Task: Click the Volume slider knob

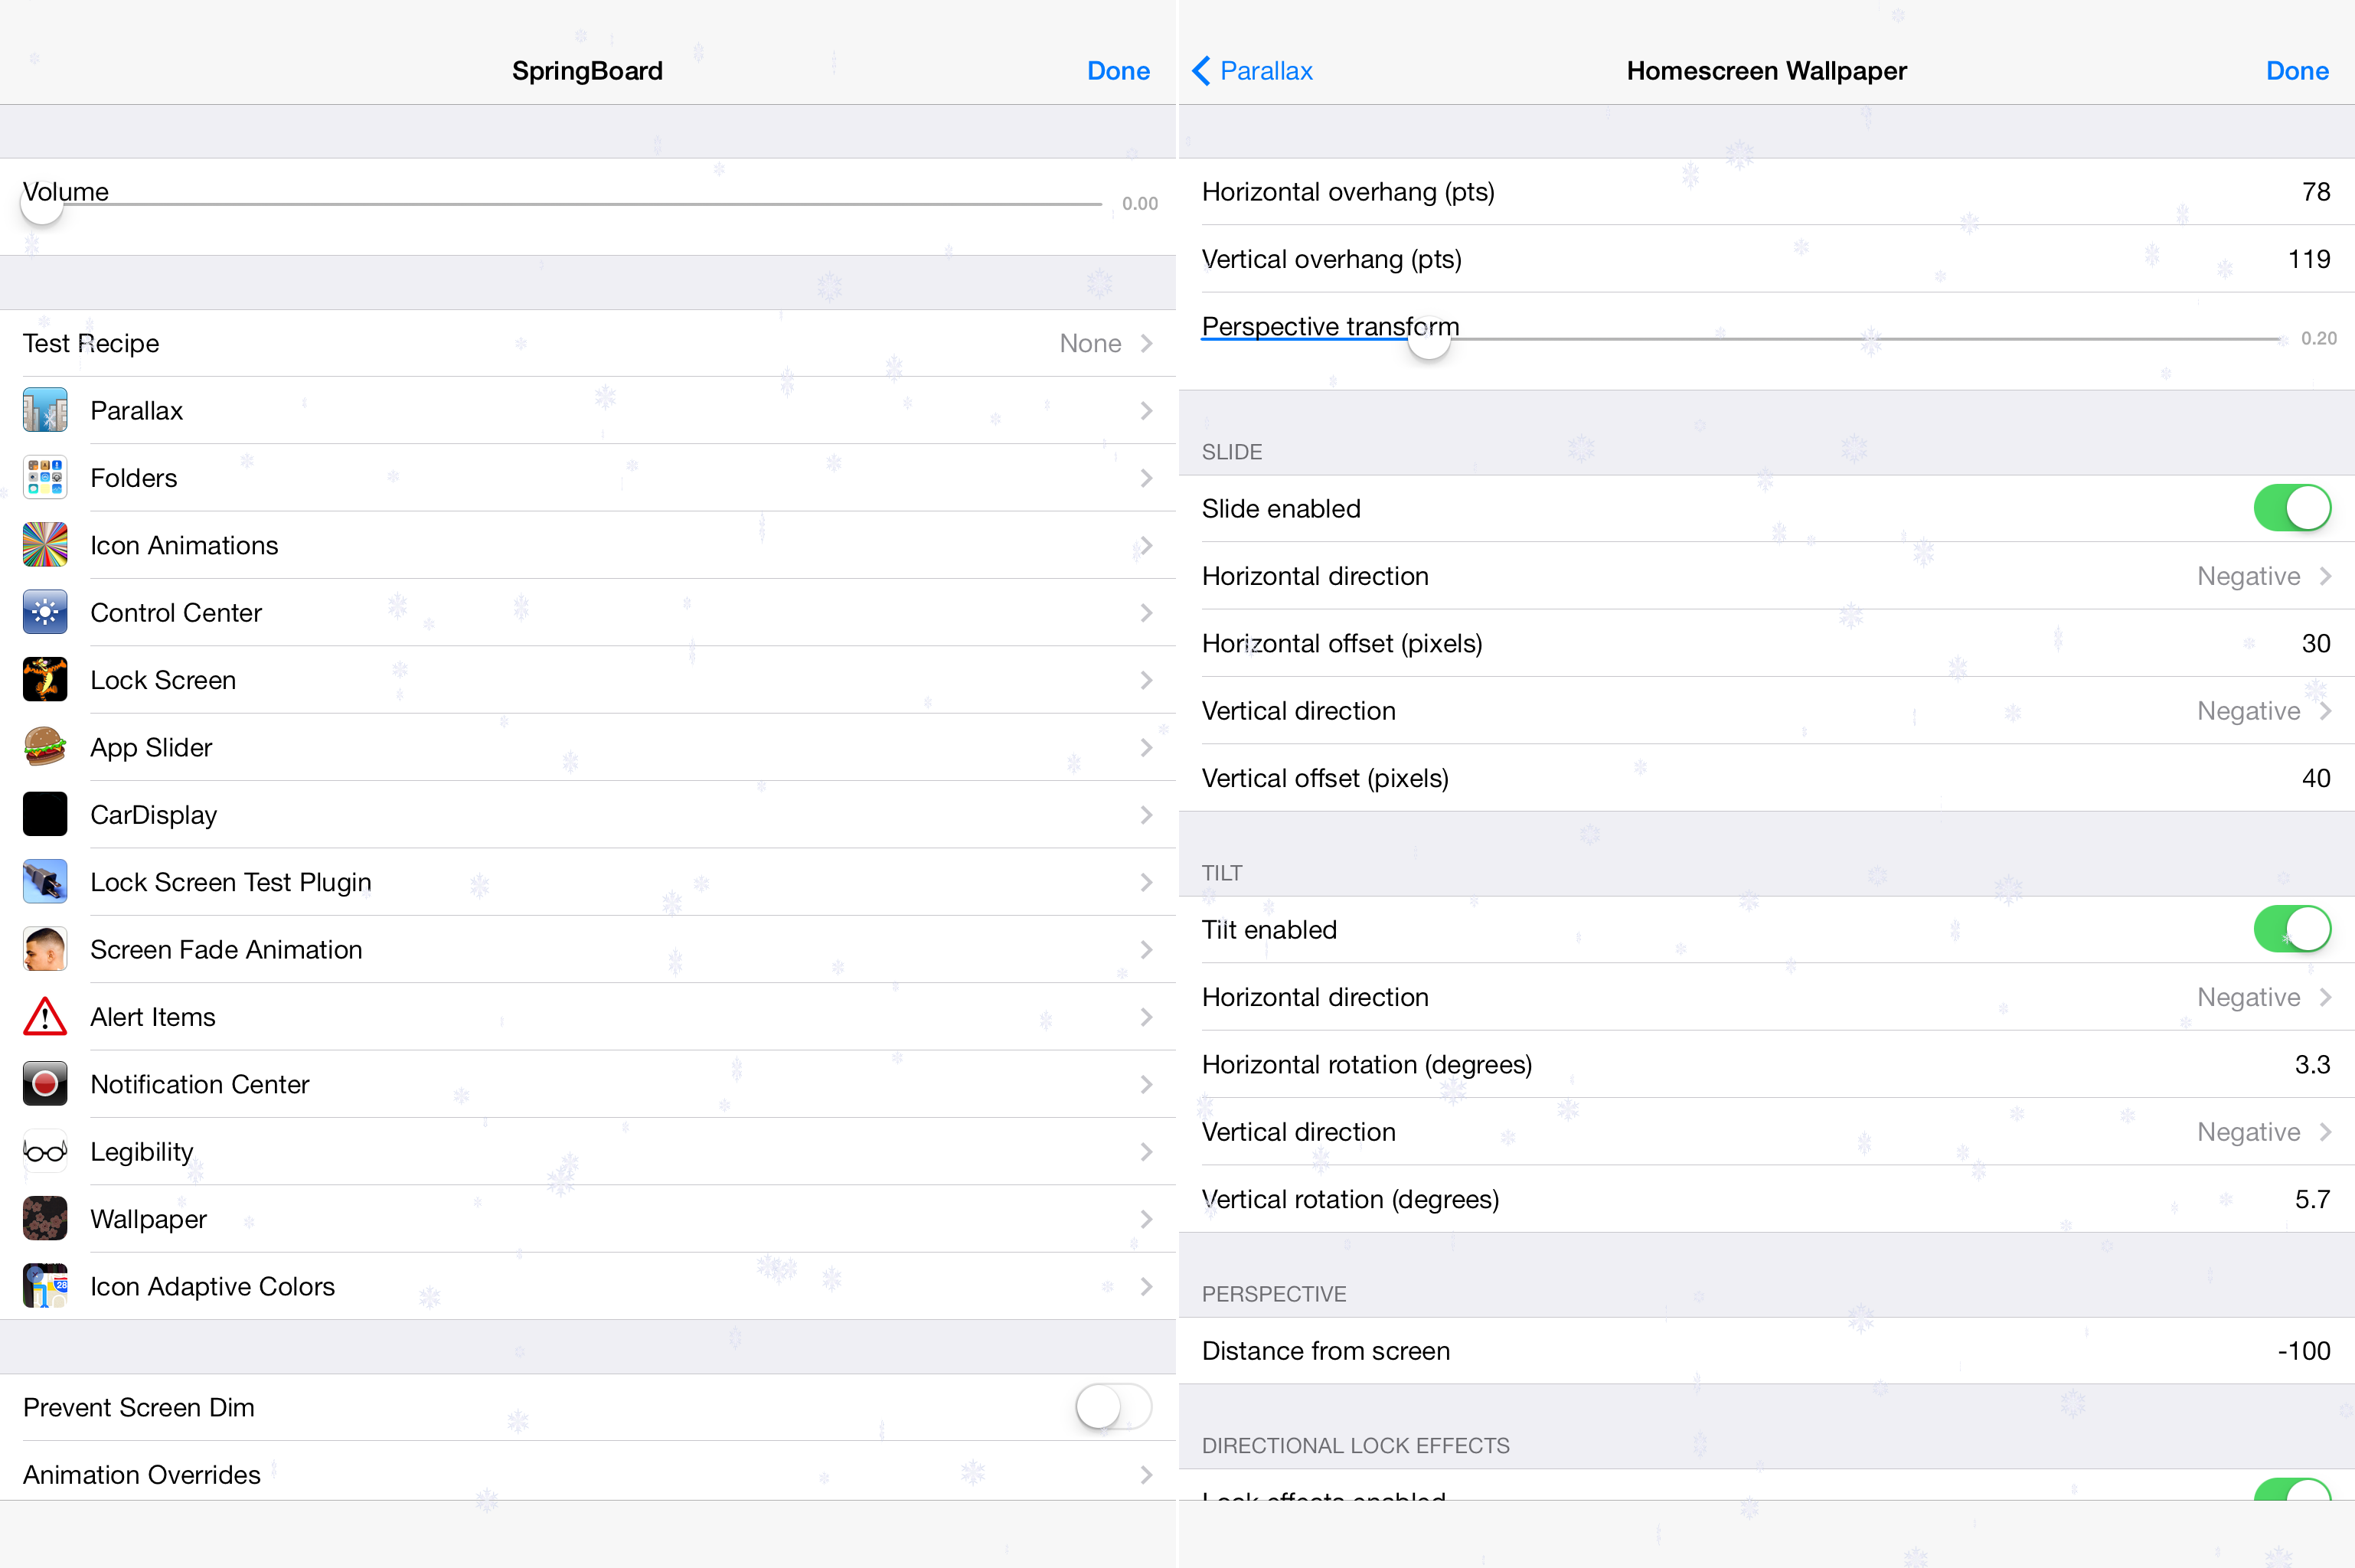Action: [42, 204]
